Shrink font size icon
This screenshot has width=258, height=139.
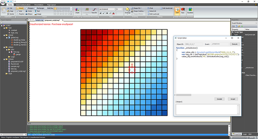click(104, 13)
